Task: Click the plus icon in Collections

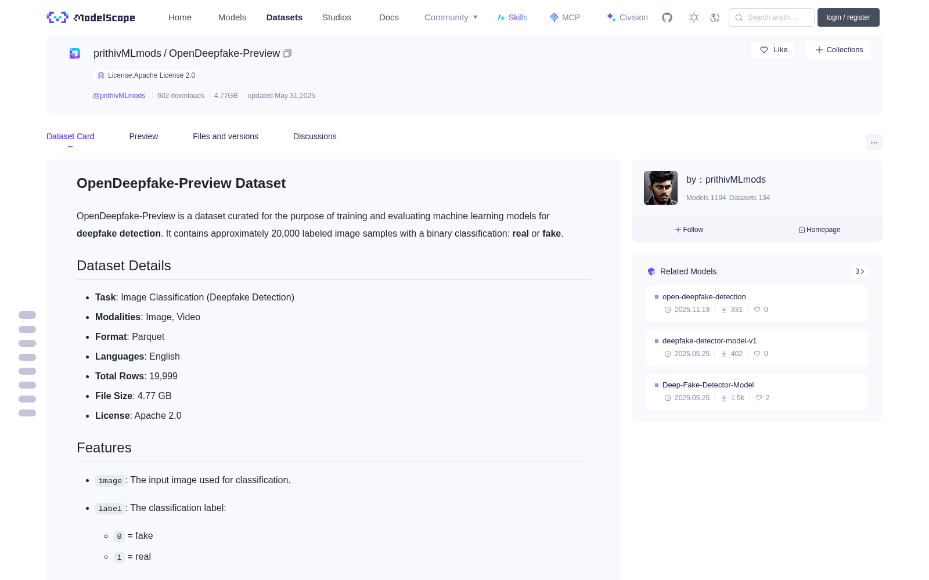Action: [x=819, y=50]
